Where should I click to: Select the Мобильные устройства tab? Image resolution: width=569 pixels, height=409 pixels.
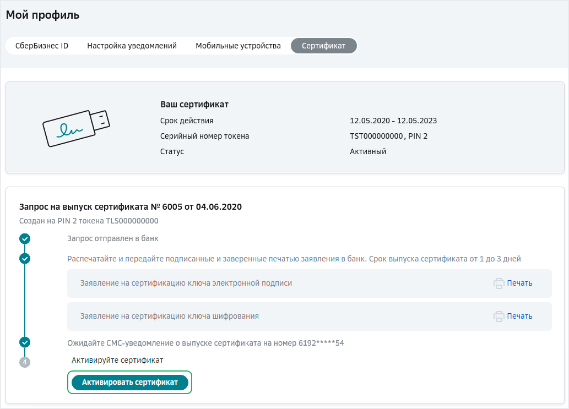[x=239, y=46]
